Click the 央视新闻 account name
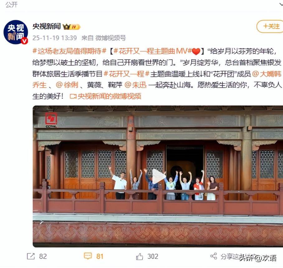The height and width of the screenshot is (268, 283). 46,26
